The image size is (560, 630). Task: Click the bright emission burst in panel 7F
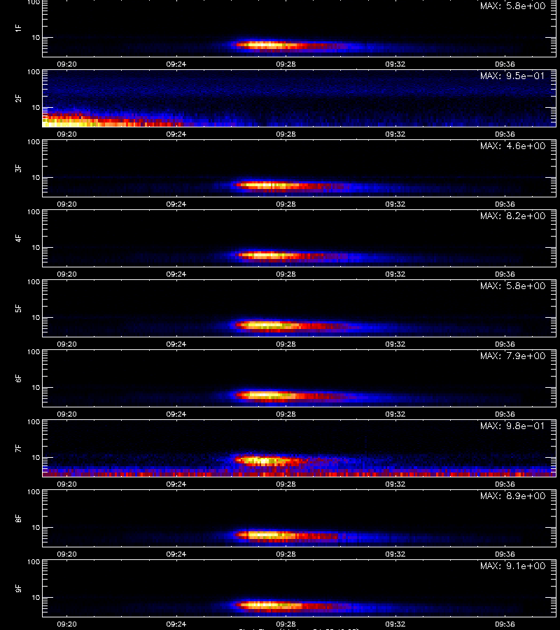(265, 460)
